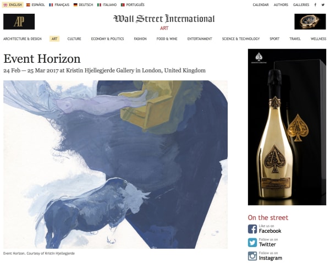This screenshot has width=330, height=263.
Task: Switch site language to Português
Action: coord(133,4)
